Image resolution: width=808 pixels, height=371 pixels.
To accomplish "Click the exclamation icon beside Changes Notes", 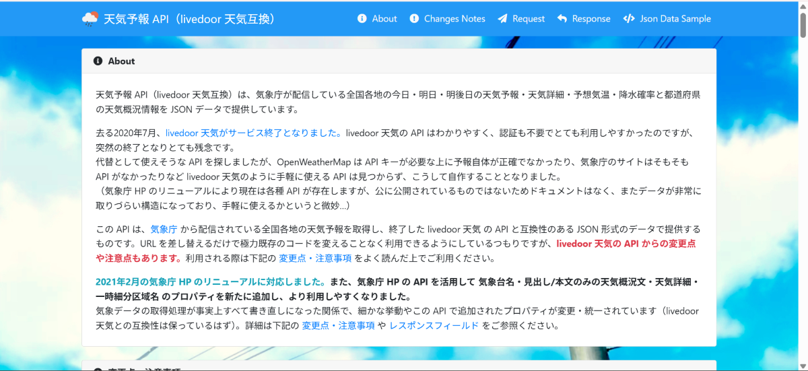I will pos(414,19).
